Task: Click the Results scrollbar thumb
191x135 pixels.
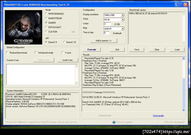Action: pyautogui.click(x=183, y=93)
